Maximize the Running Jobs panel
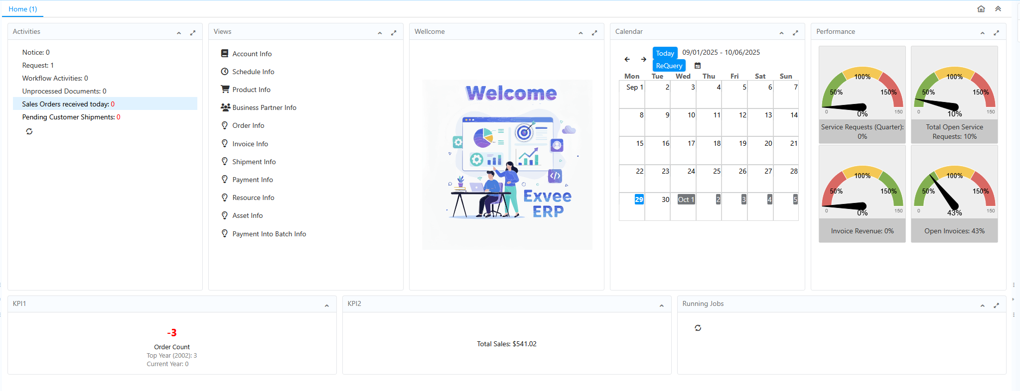1020x391 pixels. (996, 305)
